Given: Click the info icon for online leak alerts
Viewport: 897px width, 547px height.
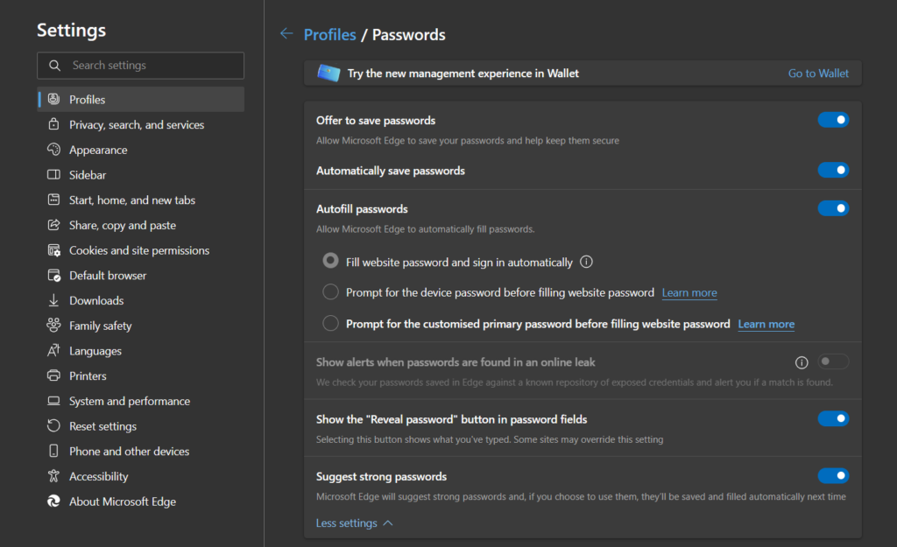Looking at the screenshot, I should [x=801, y=362].
